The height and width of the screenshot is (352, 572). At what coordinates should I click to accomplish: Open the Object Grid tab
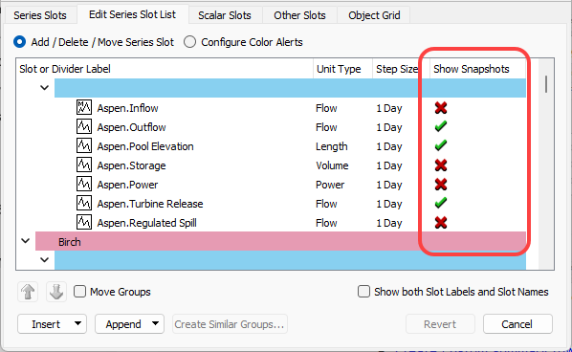click(x=374, y=15)
